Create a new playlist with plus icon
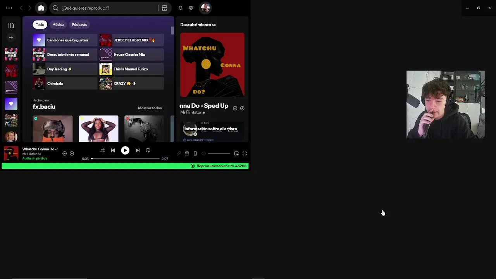The image size is (496, 279). 11,38
